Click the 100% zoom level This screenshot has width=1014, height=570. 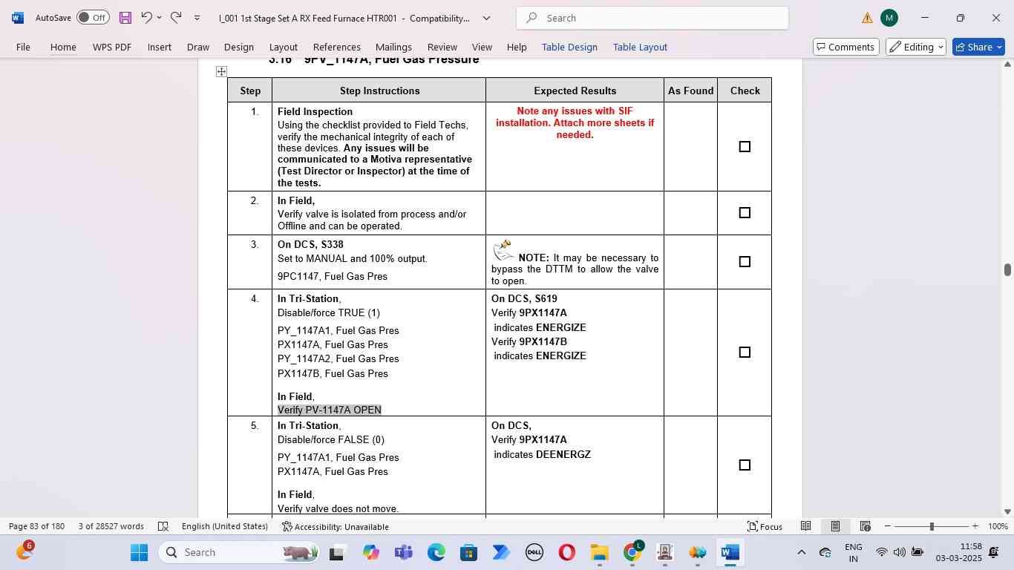click(998, 526)
